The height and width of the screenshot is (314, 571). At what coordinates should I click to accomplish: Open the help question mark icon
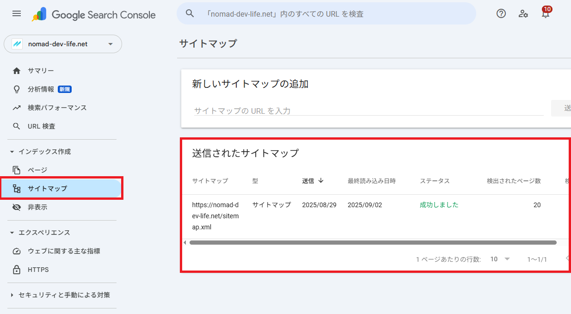pyautogui.click(x=501, y=14)
